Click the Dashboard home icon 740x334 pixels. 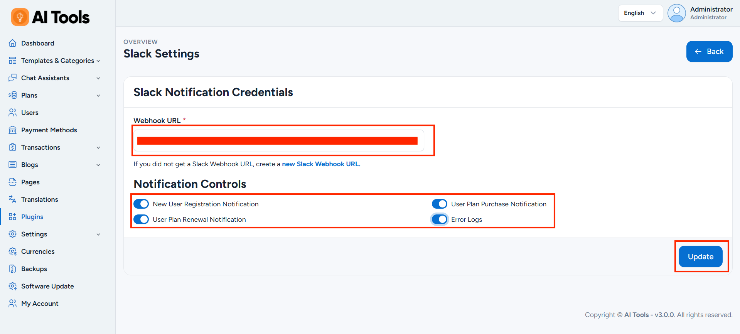pyautogui.click(x=13, y=43)
